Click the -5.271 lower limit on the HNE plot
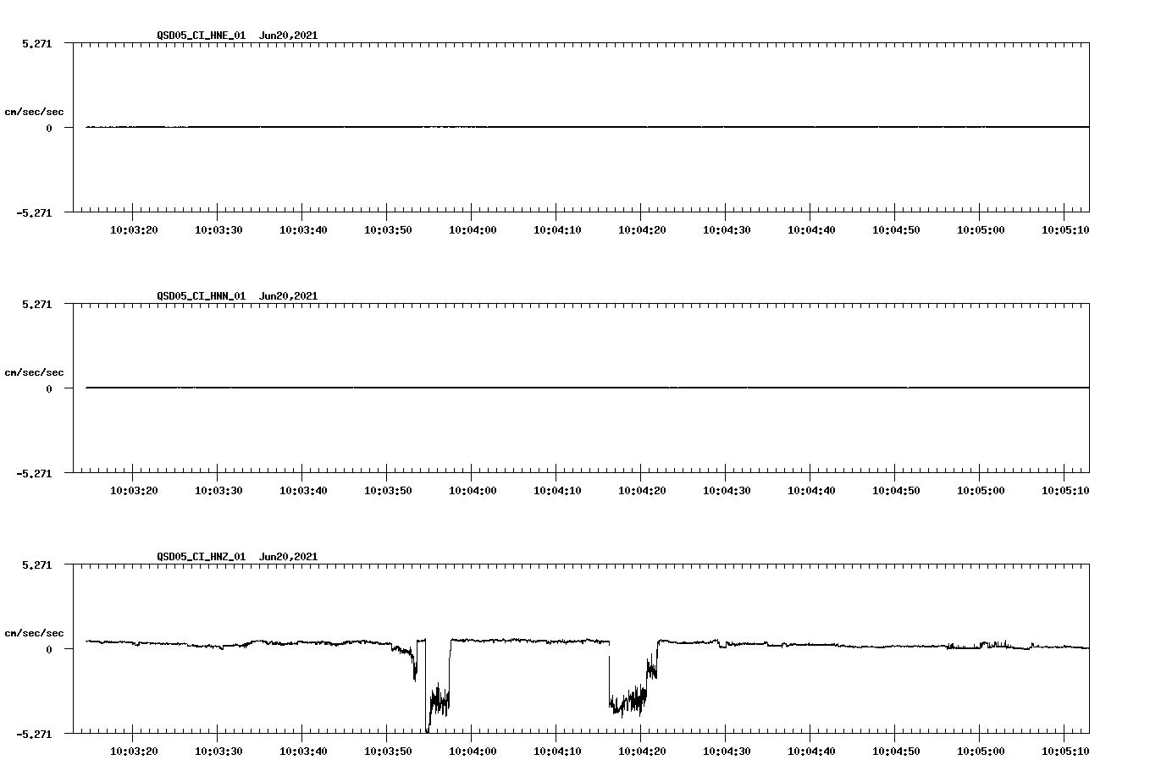Viewport: 1150px width, 782px height. click(x=34, y=213)
